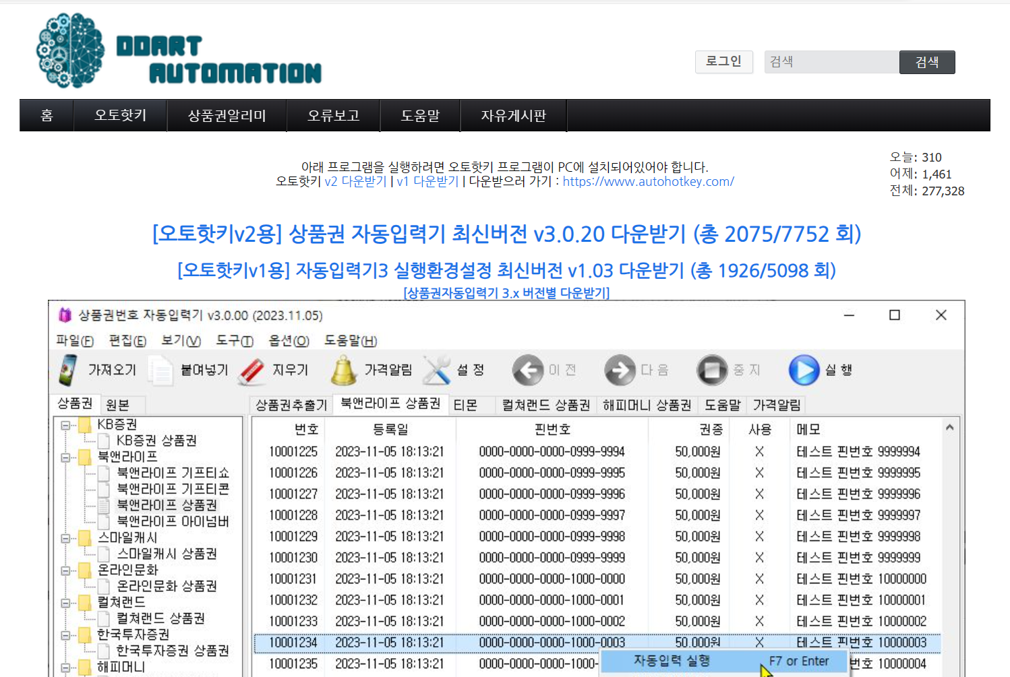Collapse the 북앤라이프 tree node
The image size is (1010, 677).
point(65,457)
